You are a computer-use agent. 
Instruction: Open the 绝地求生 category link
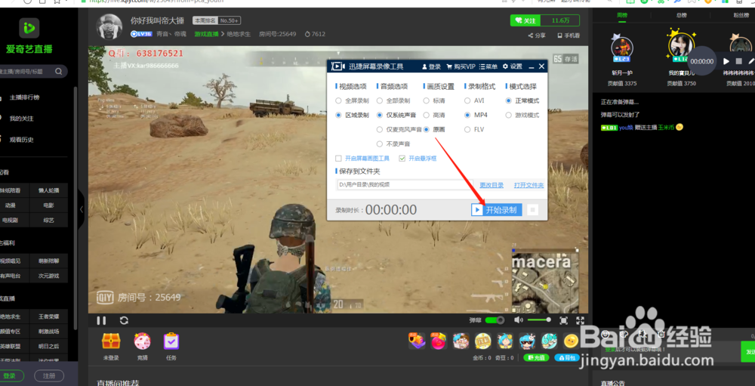[x=239, y=34]
